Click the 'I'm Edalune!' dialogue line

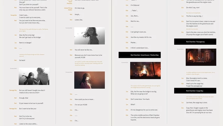pyautogui.click(x=135, y=5)
